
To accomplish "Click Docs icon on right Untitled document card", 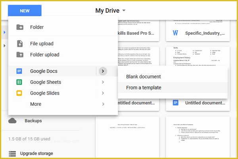I will click(x=175, y=103).
